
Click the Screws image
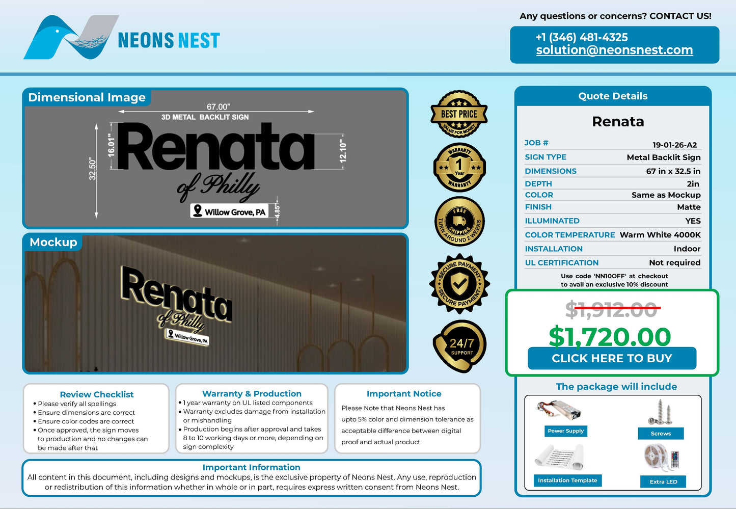pos(660,412)
